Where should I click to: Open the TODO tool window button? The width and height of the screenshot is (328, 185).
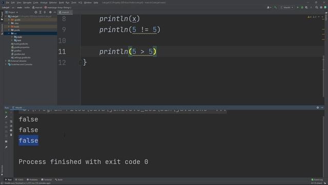(x=19, y=180)
